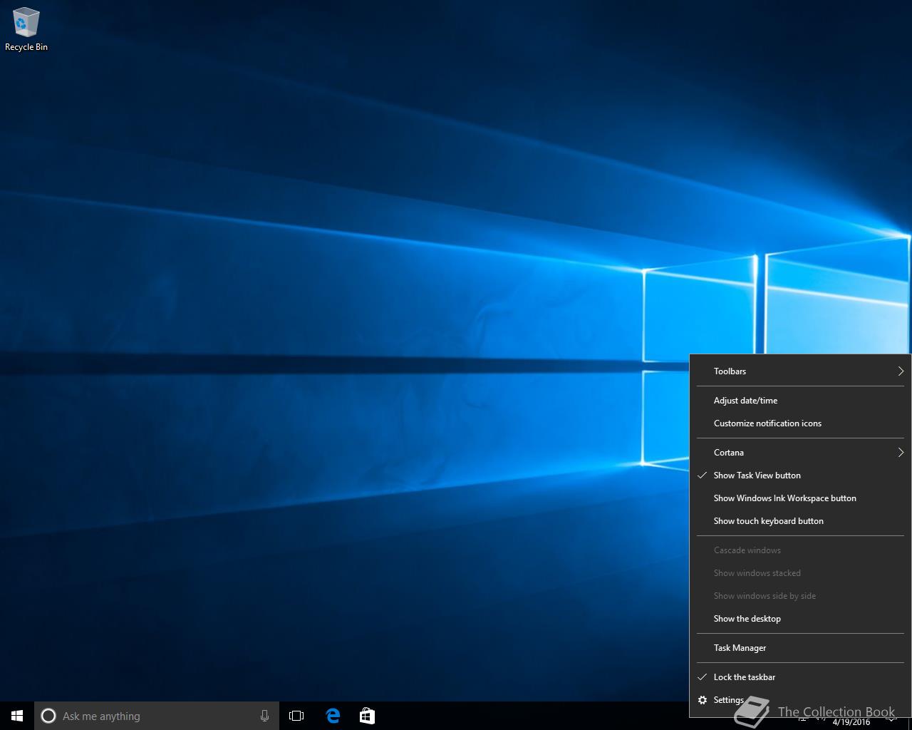The width and height of the screenshot is (912, 730).
Task: Select Adjust date/time
Action: pos(800,400)
